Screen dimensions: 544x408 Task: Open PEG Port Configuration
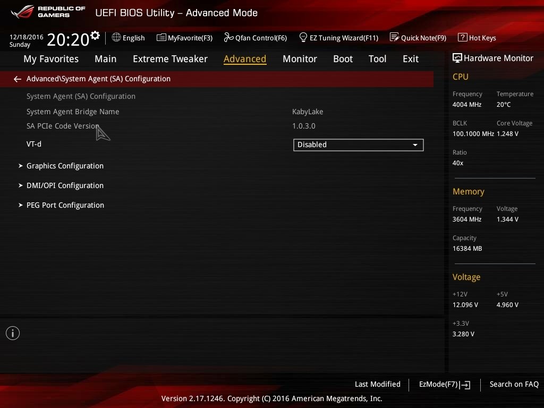(65, 205)
